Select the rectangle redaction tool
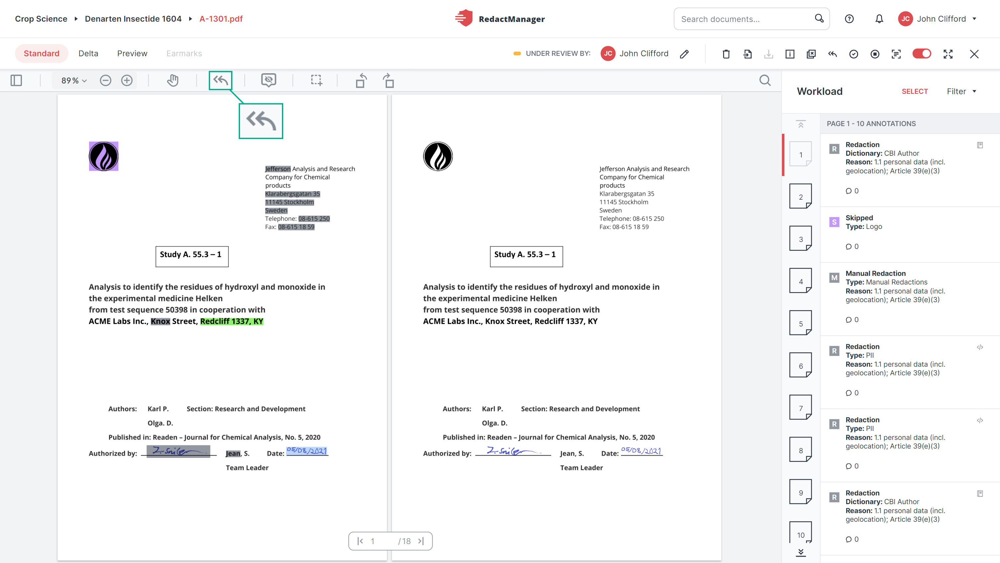Image resolution: width=1000 pixels, height=563 pixels. click(x=316, y=81)
